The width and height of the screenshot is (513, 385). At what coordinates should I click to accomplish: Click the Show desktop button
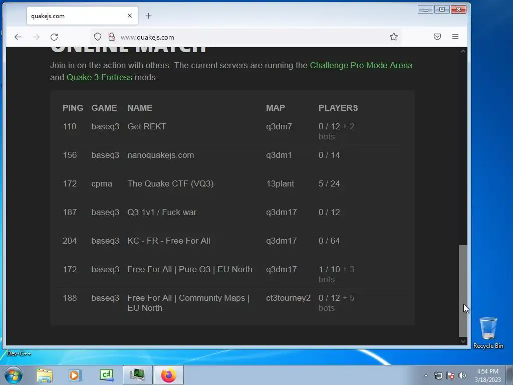click(509, 375)
